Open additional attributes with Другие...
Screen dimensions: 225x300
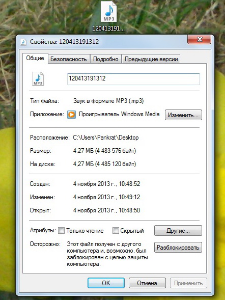(x=178, y=231)
